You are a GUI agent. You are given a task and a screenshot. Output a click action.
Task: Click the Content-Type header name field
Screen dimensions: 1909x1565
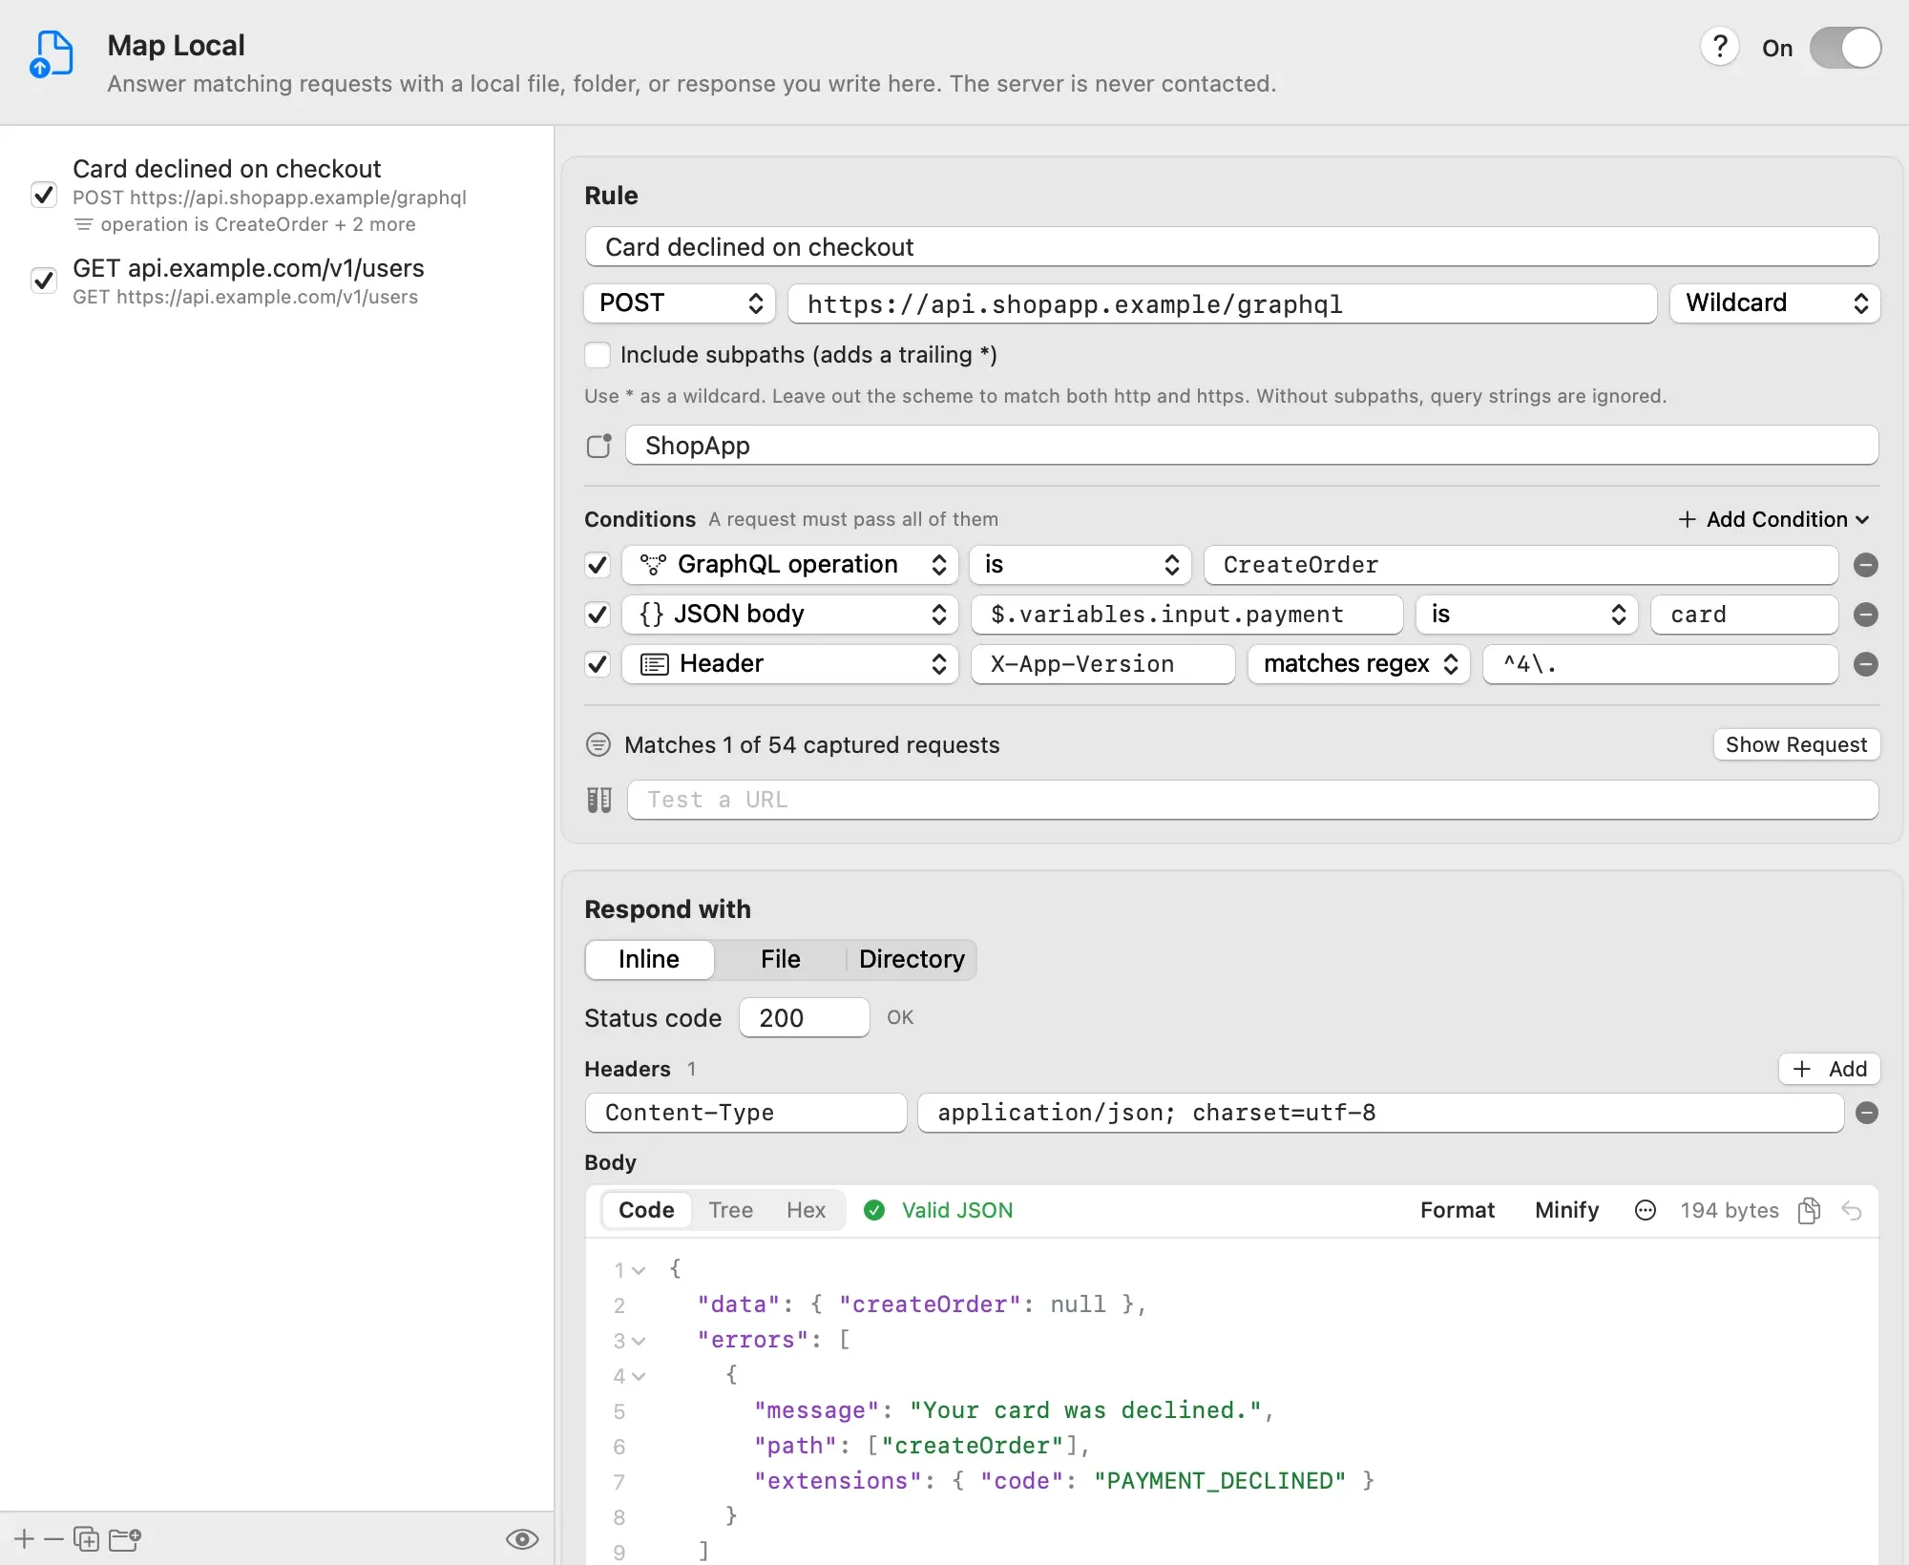point(745,1114)
